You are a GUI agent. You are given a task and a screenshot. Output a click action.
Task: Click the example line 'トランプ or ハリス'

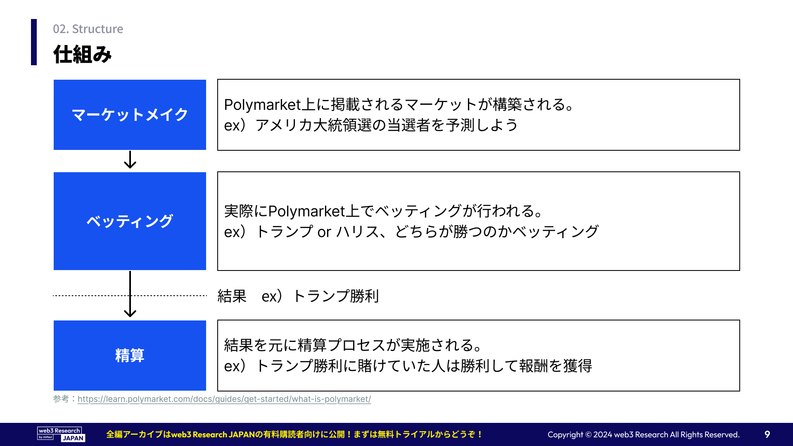tap(411, 232)
